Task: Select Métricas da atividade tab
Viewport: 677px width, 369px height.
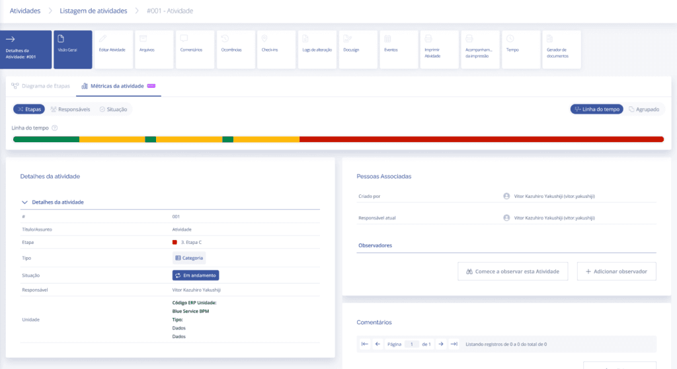Action: pyautogui.click(x=118, y=86)
